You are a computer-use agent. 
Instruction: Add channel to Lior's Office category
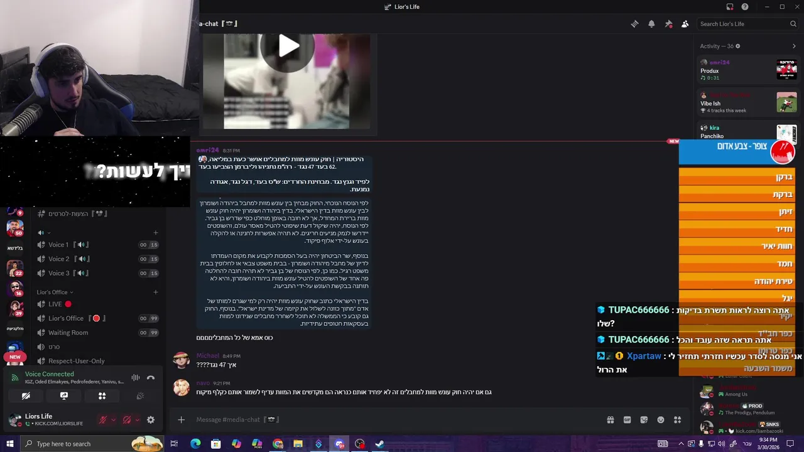point(156,292)
